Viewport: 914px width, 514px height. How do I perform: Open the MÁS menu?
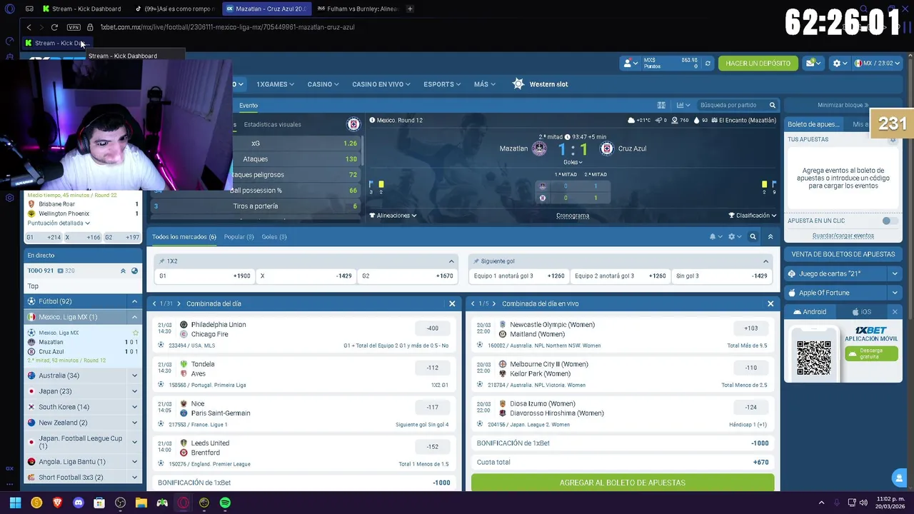pyautogui.click(x=485, y=84)
